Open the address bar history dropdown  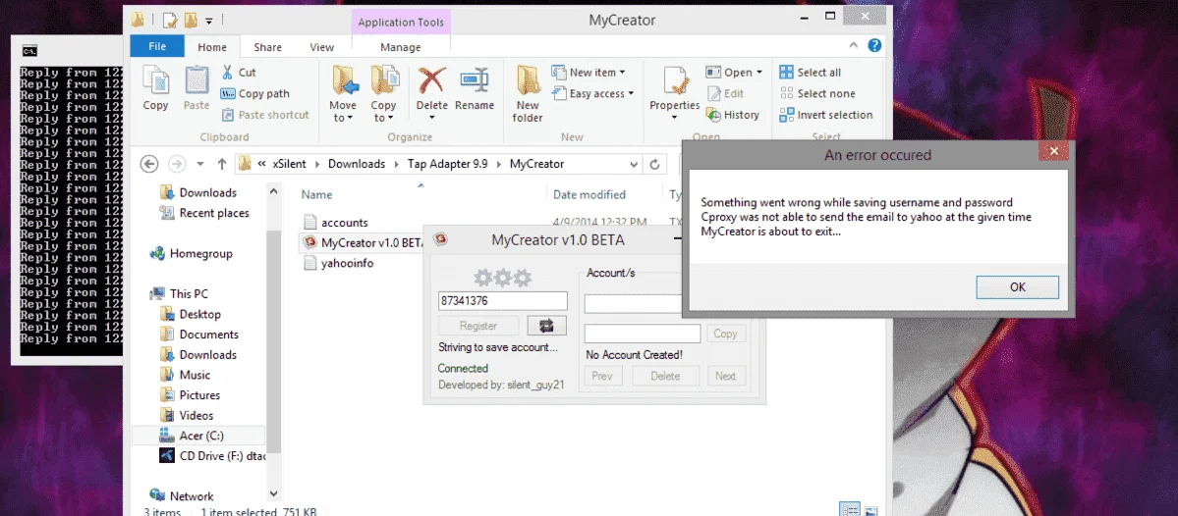pyautogui.click(x=634, y=164)
